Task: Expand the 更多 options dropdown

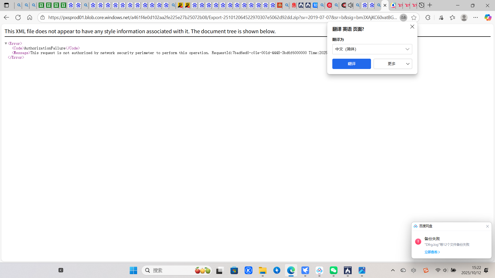Action: 393,64
